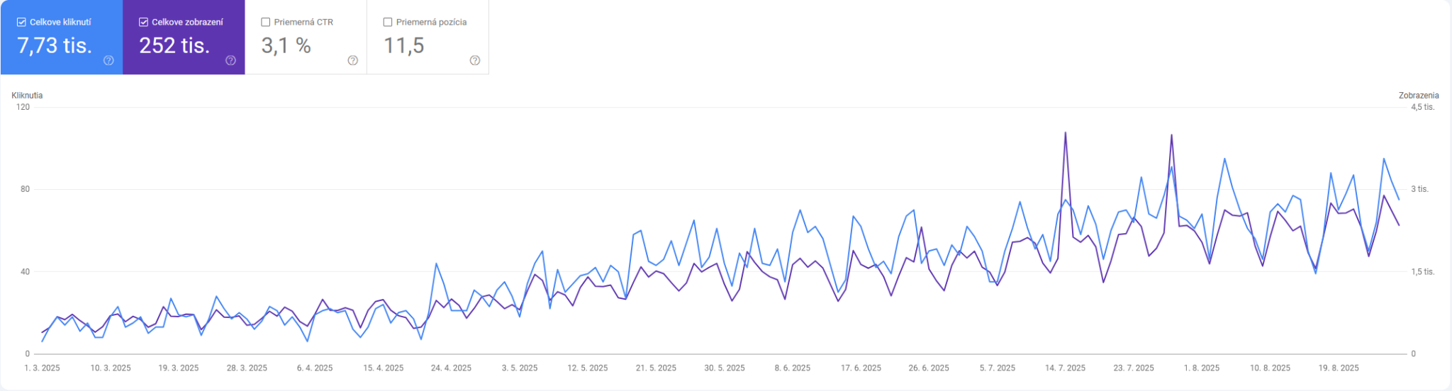The height and width of the screenshot is (391, 1452).
Task: Select the 252 tis. impressions metric card
Action: point(184,37)
